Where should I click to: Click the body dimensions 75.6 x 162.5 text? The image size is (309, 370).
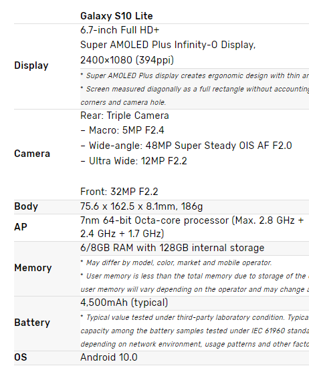[x=142, y=206]
